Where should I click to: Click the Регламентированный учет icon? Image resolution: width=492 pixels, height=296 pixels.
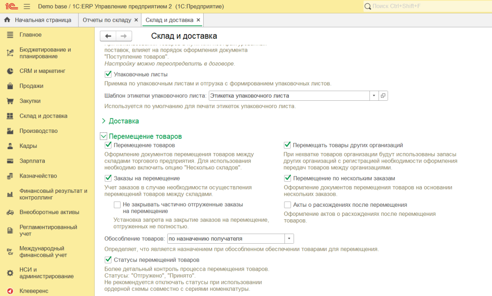10,231
